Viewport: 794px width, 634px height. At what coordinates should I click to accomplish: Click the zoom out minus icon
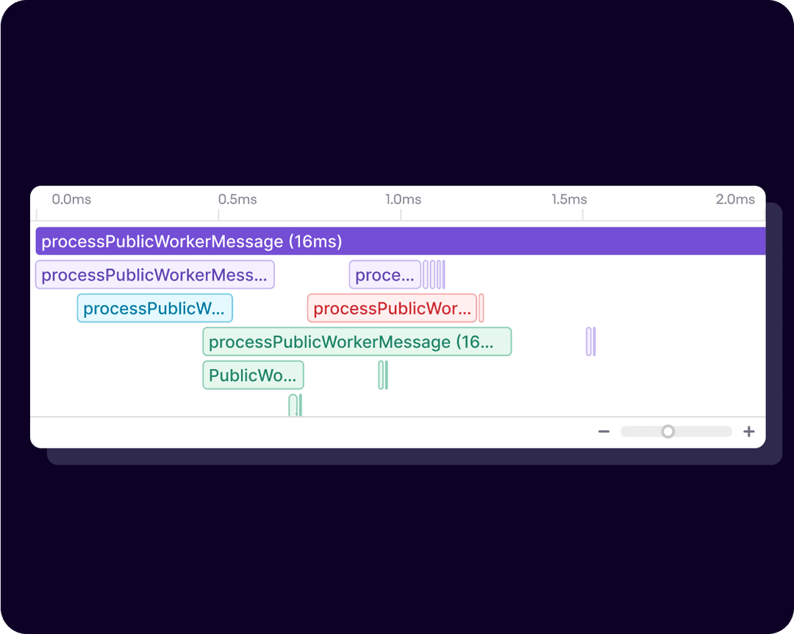[x=604, y=432]
